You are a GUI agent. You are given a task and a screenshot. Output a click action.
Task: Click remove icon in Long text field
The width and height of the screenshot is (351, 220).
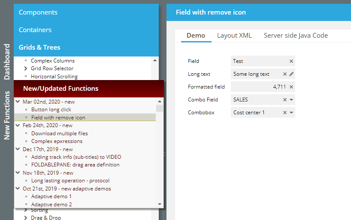pyautogui.click(x=285, y=74)
